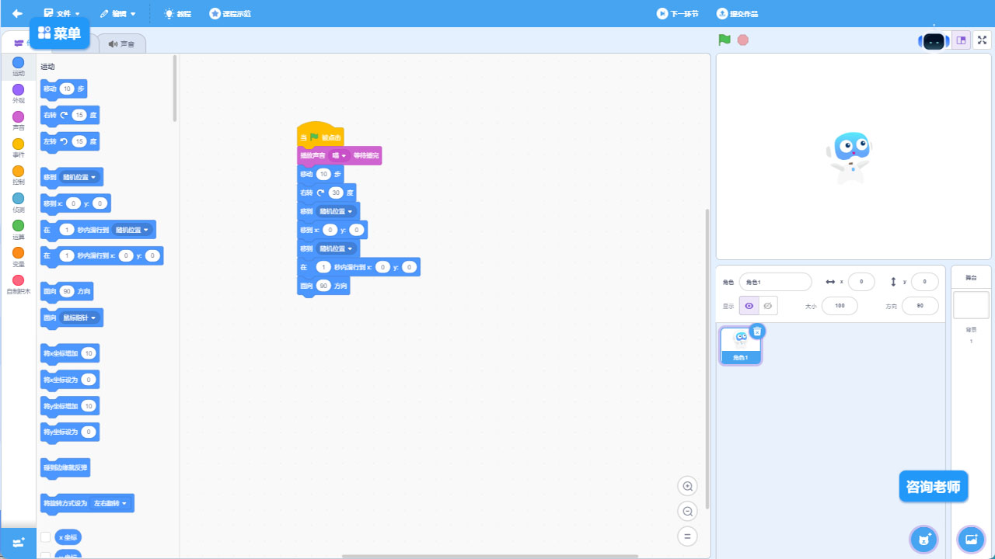This screenshot has height=559, width=995.
Task: Edit the sprite 大小 size value field
Action: (839, 305)
